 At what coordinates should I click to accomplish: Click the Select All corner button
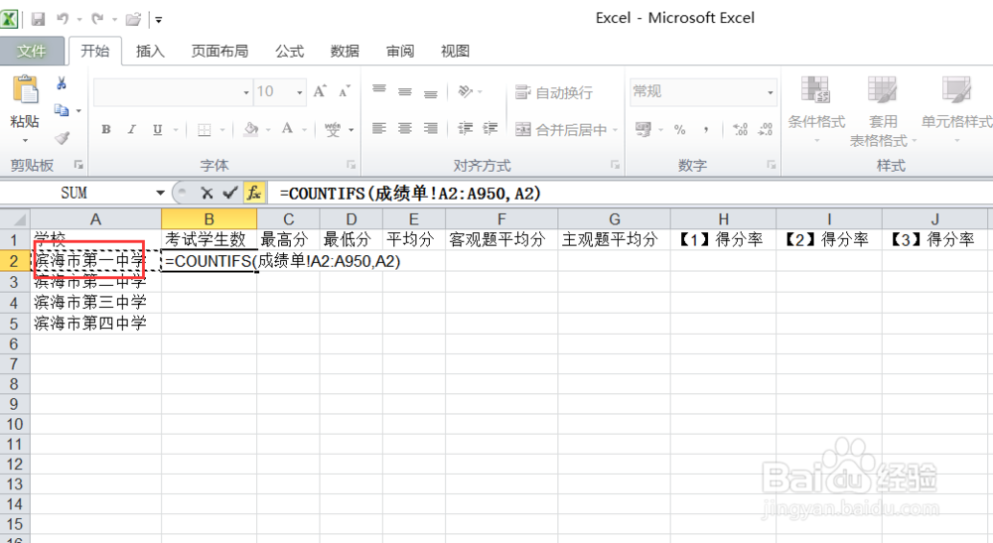[x=15, y=219]
